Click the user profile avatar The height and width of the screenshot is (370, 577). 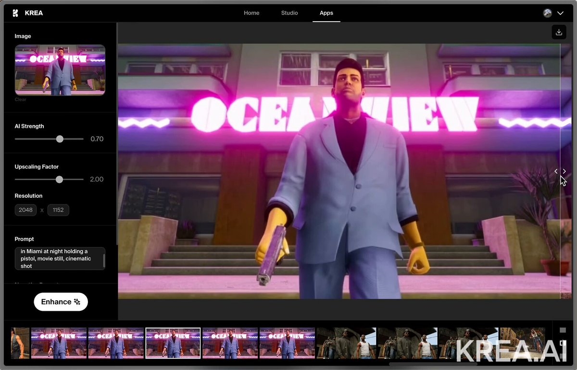pos(547,13)
